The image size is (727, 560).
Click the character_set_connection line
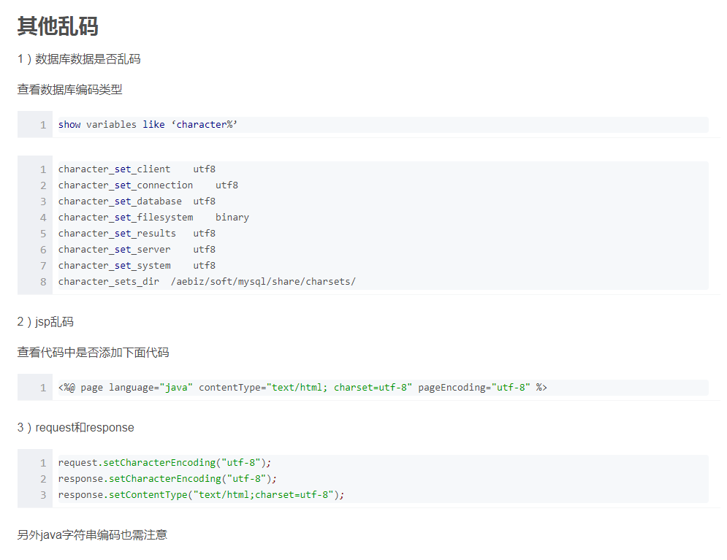coord(148,185)
